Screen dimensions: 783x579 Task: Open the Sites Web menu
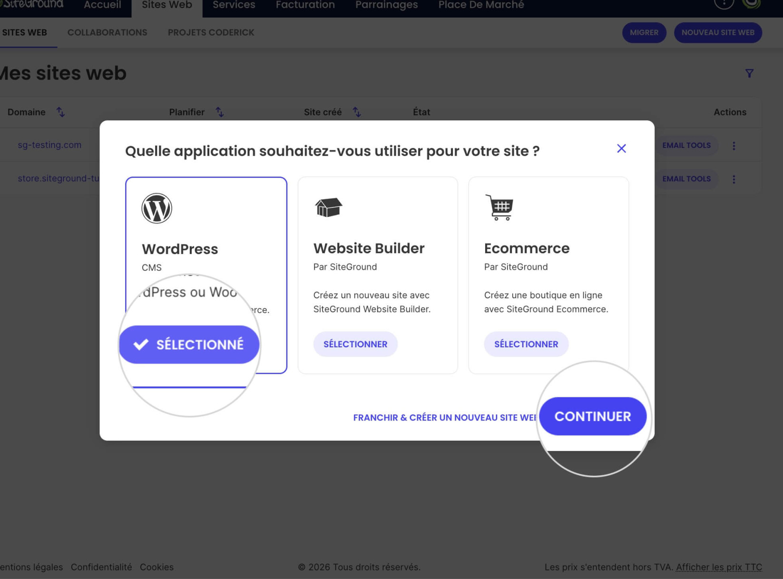[167, 5]
